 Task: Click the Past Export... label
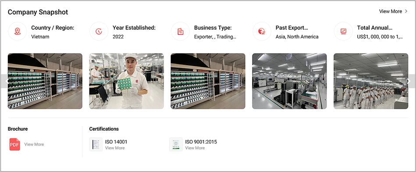[x=292, y=28]
